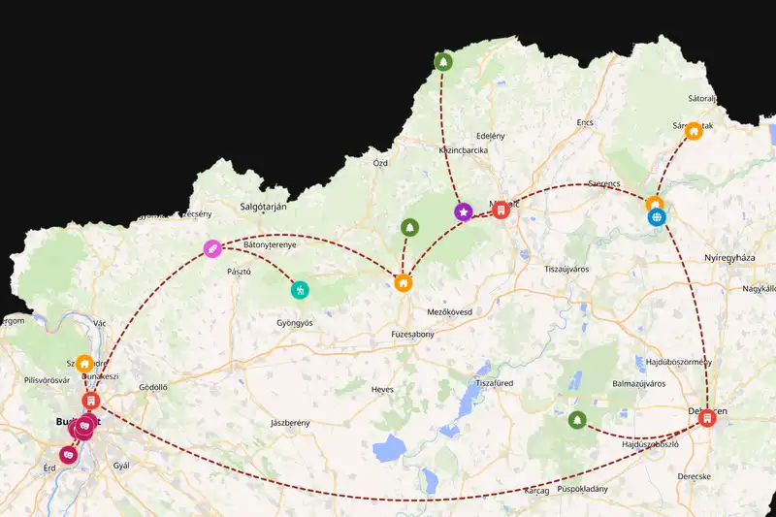
Task: Click the Érd town label
Action: coord(49,469)
